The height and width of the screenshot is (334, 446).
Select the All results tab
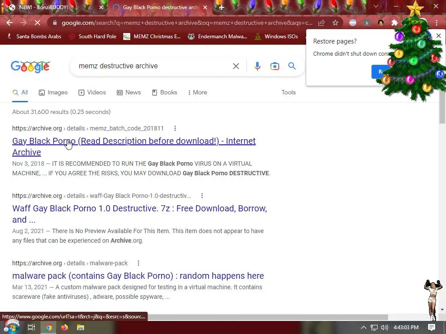(x=20, y=93)
